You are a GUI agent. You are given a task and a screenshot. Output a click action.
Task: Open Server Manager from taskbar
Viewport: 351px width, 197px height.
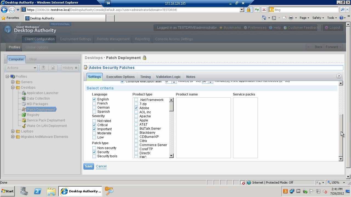coord(24,191)
